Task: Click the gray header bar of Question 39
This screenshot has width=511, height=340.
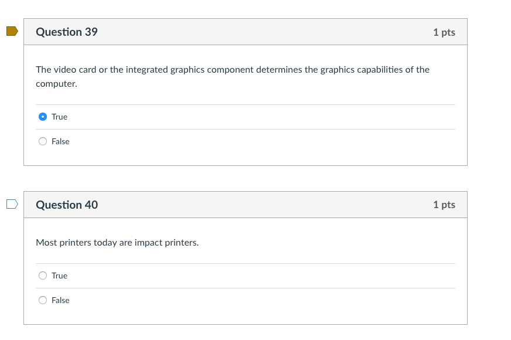Action: click(x=264, y=32)
